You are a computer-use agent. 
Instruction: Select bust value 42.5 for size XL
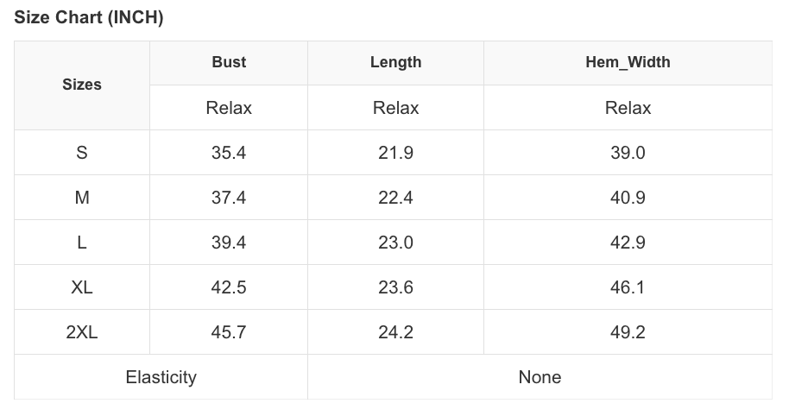coord(229,287)
